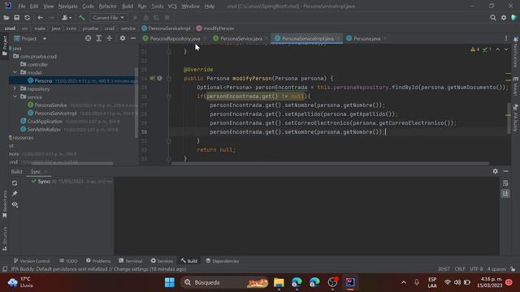Click Select Opened File target icon in Project panel
This screenshot has height=292, width=520.
(88, 38)
